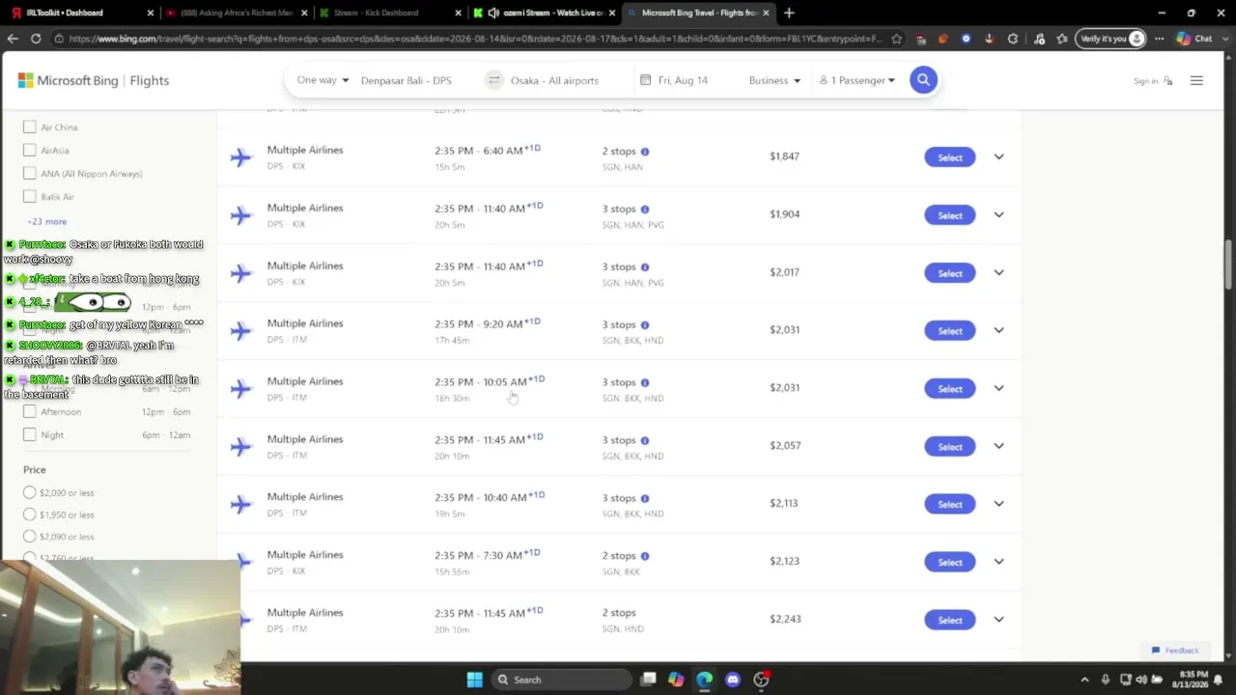Swap origin and destination airports

(494, 80)
